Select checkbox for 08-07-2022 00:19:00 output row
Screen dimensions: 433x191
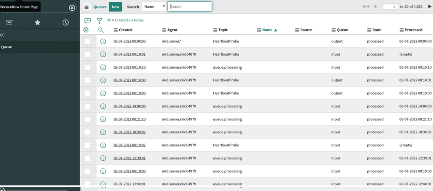point(87,93)
